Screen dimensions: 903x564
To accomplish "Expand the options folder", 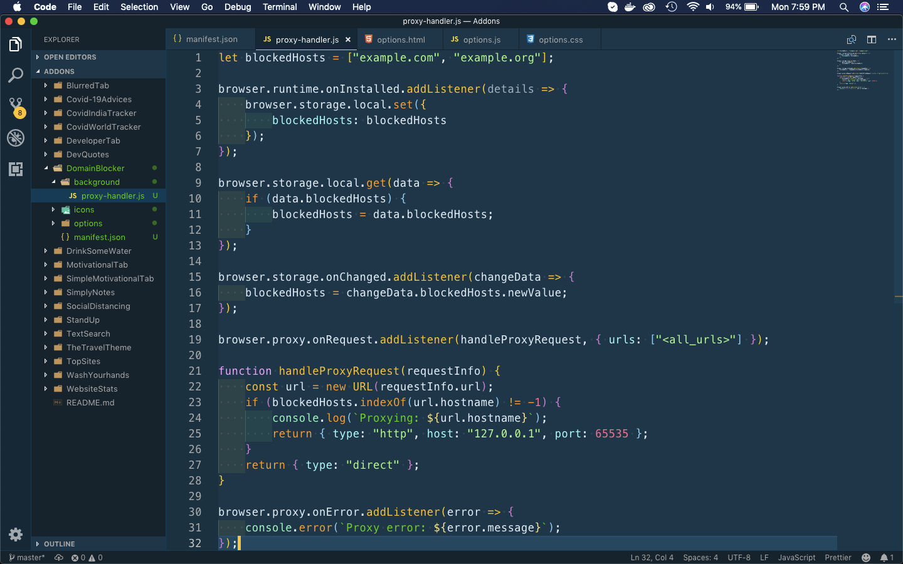I will click(98, 223).
